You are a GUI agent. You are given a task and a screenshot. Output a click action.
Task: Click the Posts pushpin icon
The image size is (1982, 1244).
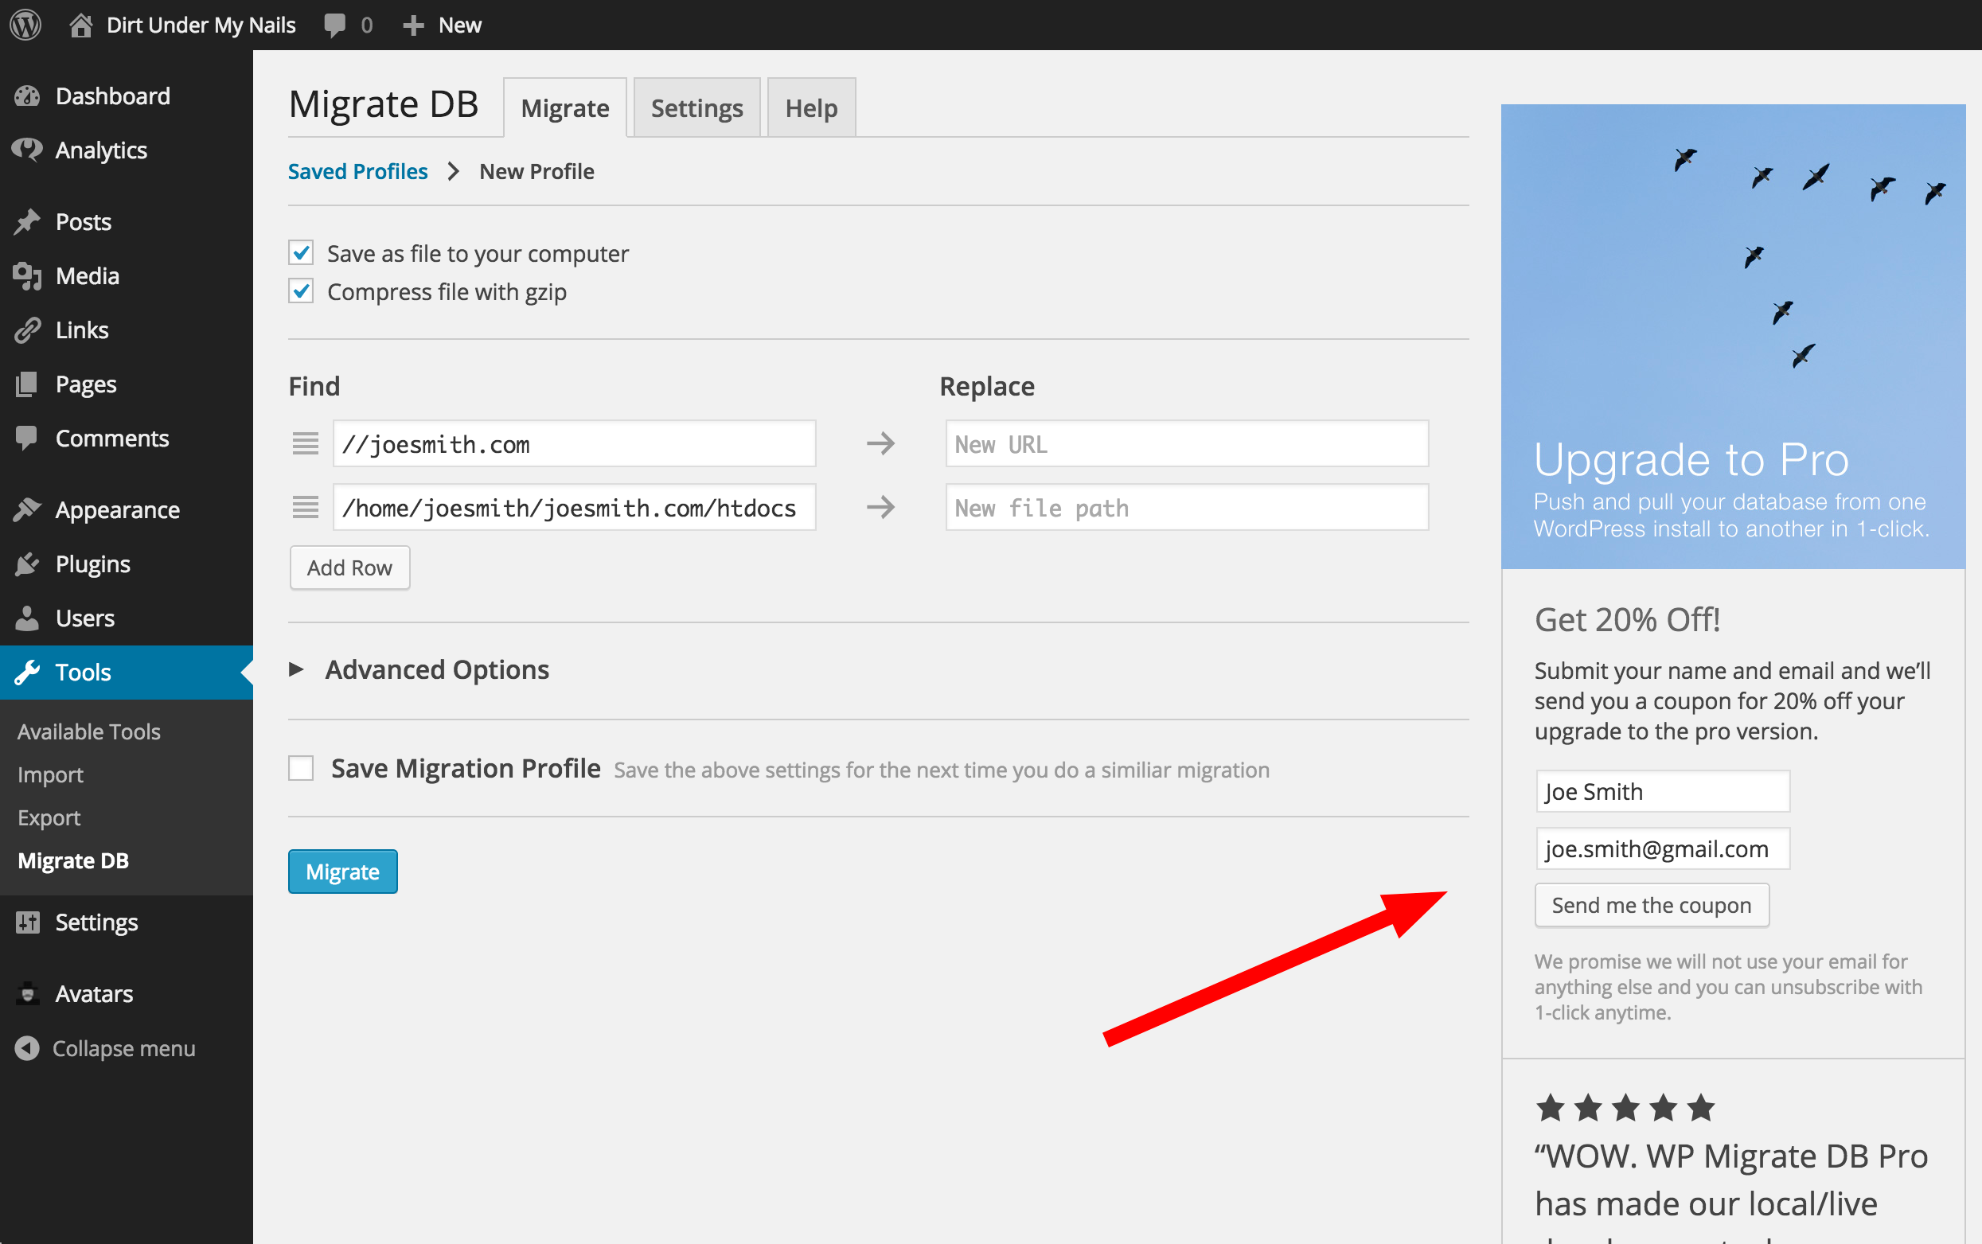tap(27, 221)
